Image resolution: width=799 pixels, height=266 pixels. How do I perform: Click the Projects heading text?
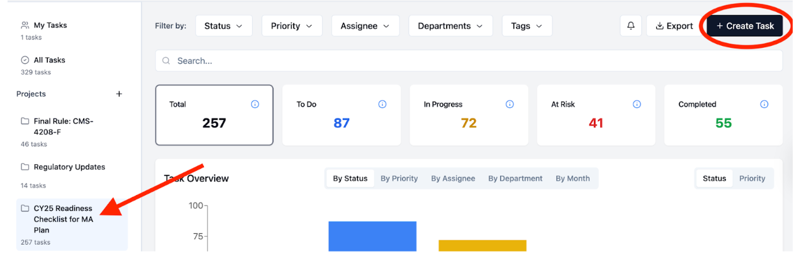[31, 94]
